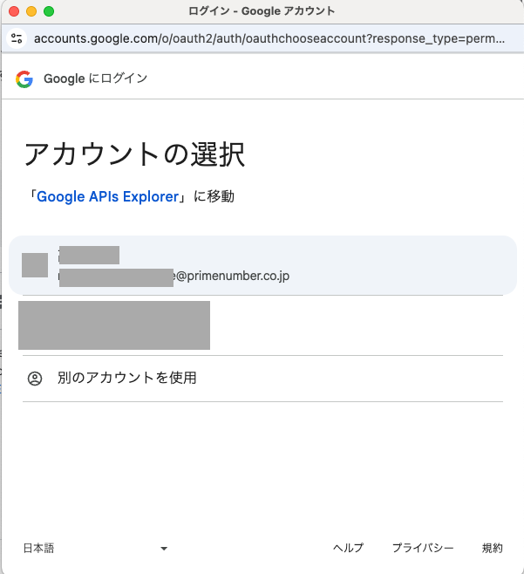524x574 pixels.
Task: Click the language selector dropdown arrow
Action: pos(163,549)
